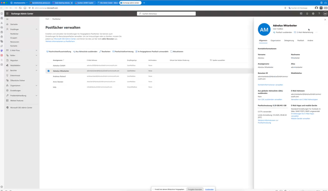This screenshot has height=191, width=328.
Task: Open the settings gear in the header
Action: click(x=313, y=14)
